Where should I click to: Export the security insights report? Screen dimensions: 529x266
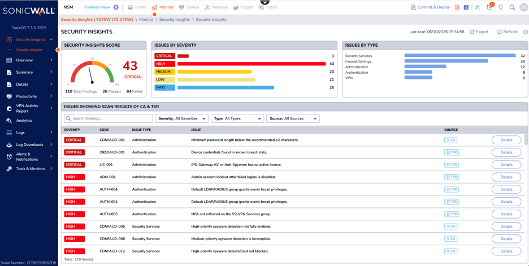tap(479, 32)
